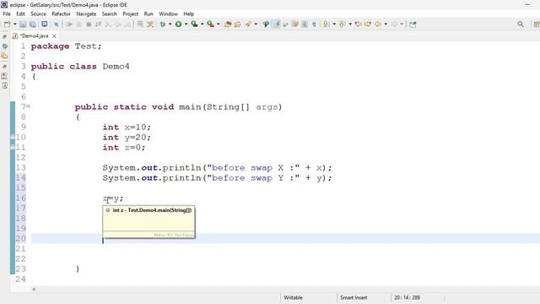The height and width of the screenshot is (304, 540).
Task: Save the file with the Save icon
Action: [23, 24]
